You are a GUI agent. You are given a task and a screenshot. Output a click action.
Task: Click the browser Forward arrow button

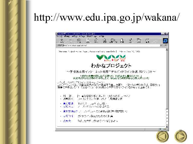tap(70, 41)
